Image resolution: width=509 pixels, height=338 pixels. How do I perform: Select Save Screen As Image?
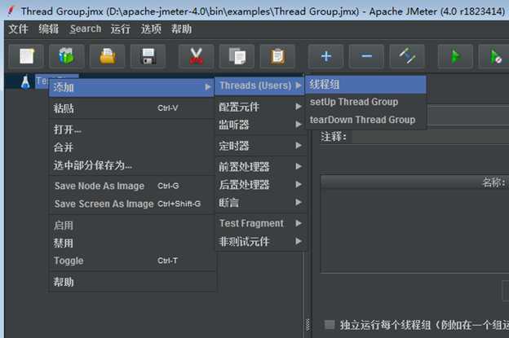131,204
